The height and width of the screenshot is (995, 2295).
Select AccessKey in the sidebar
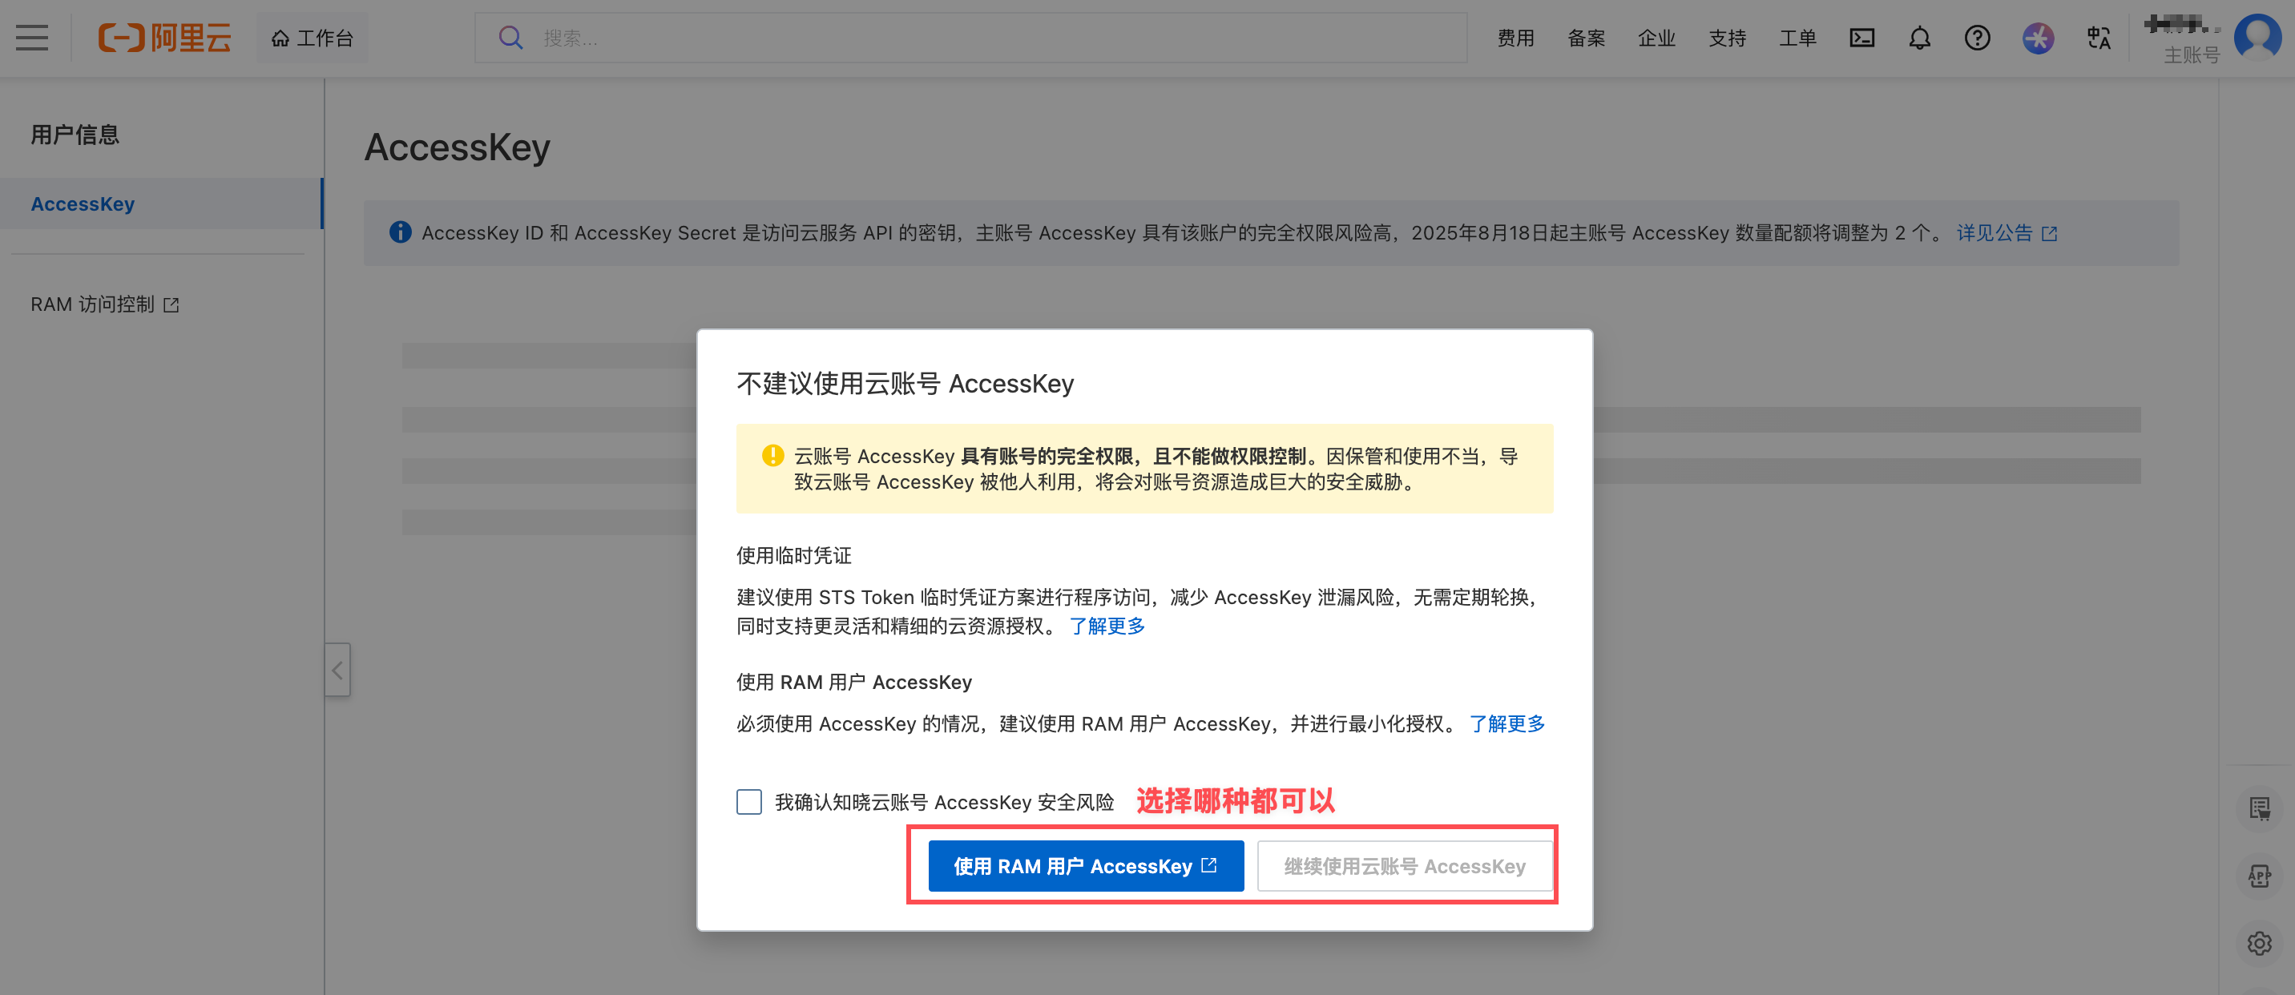161,203
